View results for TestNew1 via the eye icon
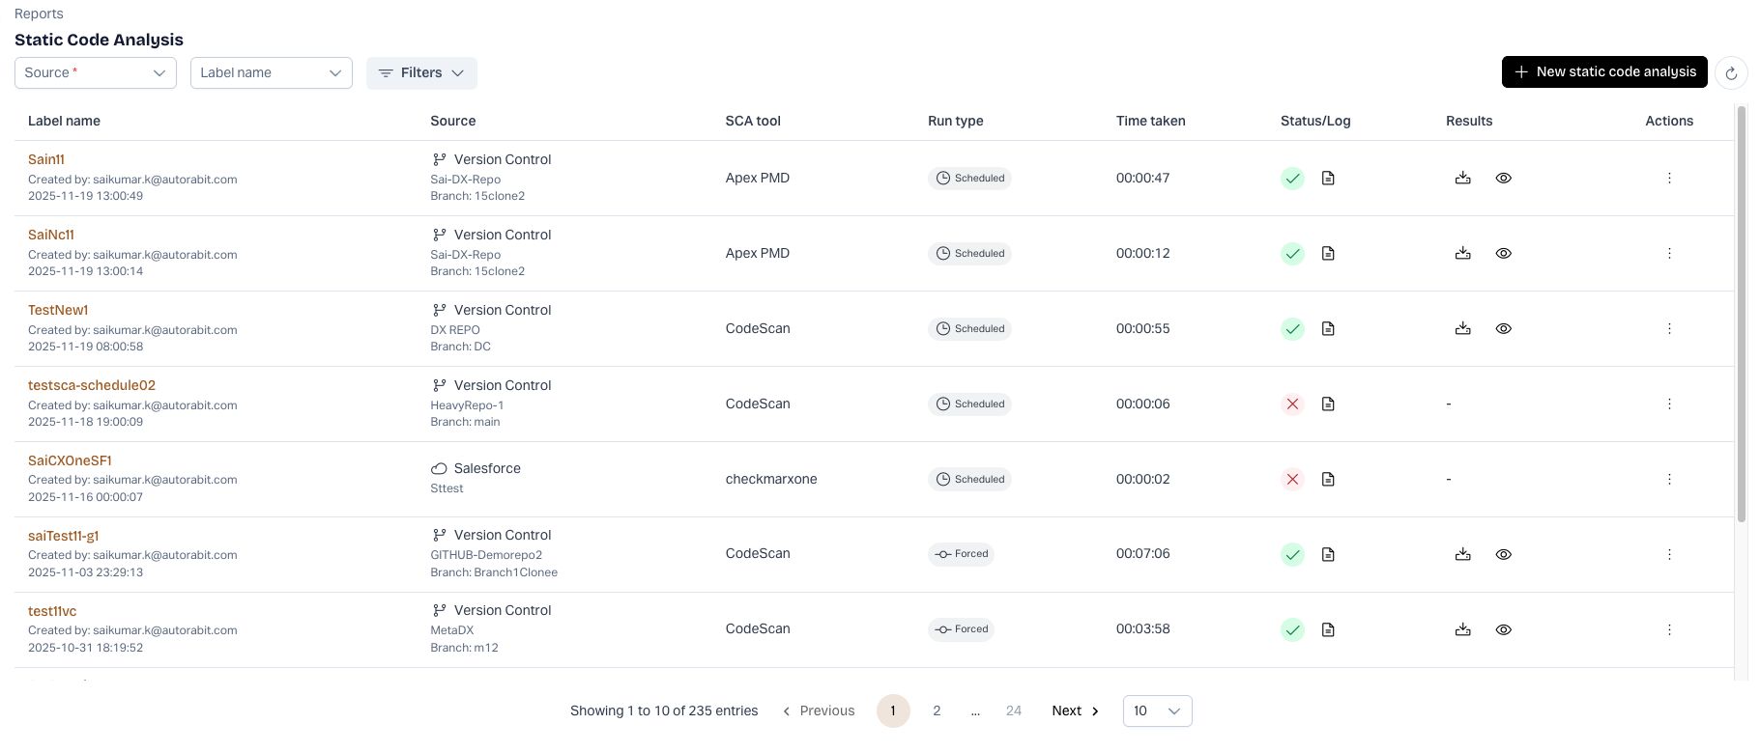This screenshot has height=752, width=1760. tap(1503, 329)
